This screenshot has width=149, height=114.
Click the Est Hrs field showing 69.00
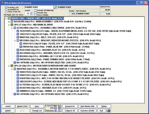point(105,10)
